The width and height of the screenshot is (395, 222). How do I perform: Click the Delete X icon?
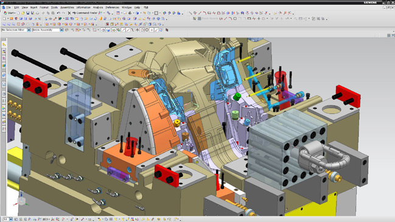[x=69, y=13]
